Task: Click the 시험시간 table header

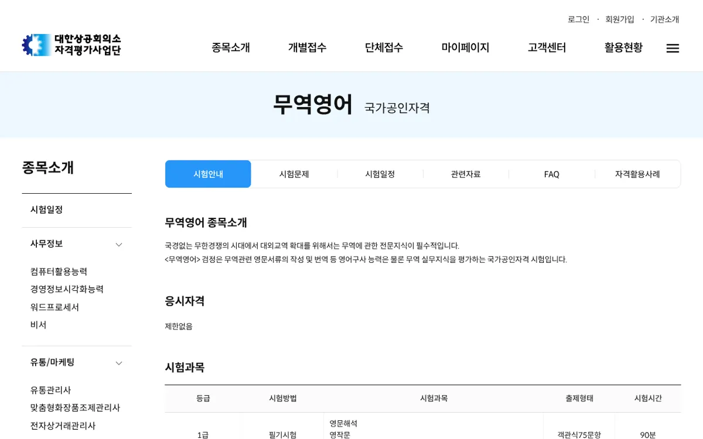Action: tap(648, 398)
